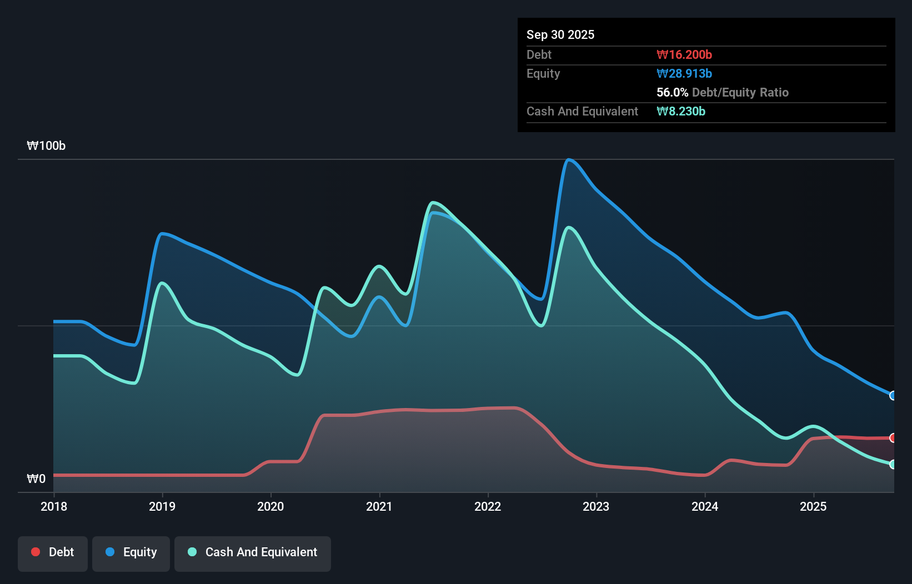912x584 pixels.
Task: Select the teal Cash endpoint marker on chart
Action: tap(893, 465)
